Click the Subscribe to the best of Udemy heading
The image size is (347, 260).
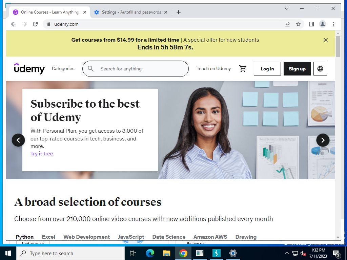[x=85, y=110]
